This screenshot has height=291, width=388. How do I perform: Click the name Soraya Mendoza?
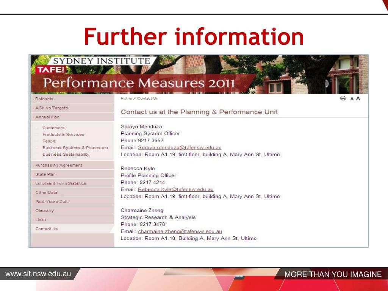click(141, 127)
